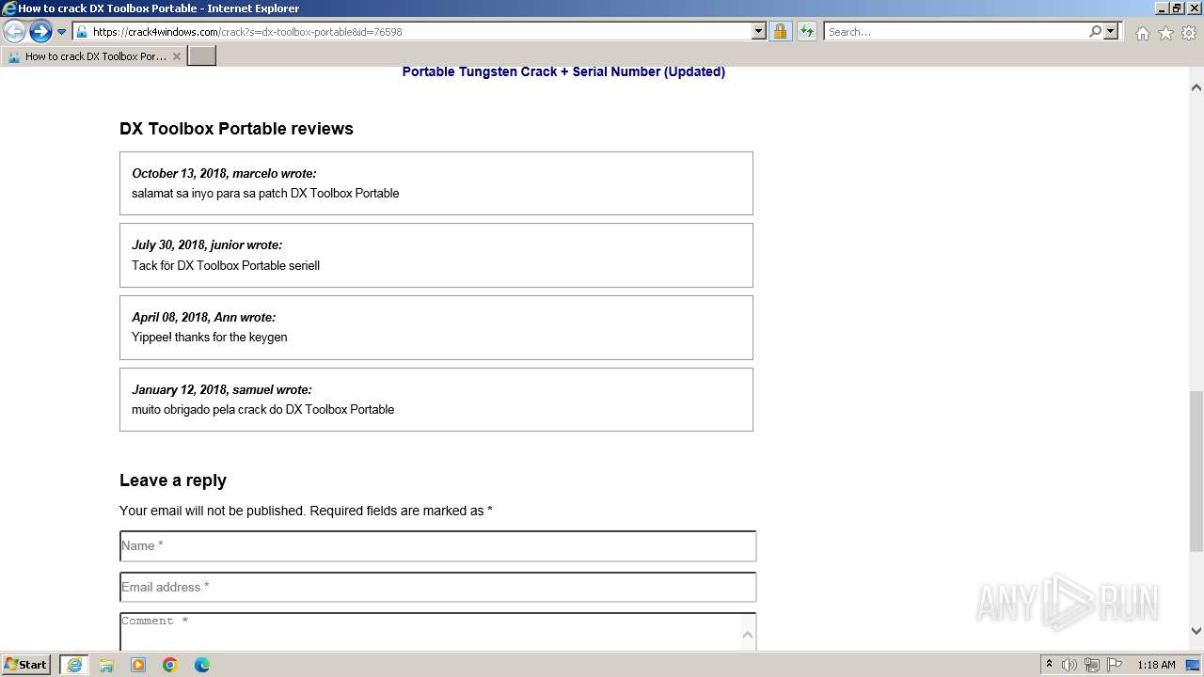Expand the address bar autocomplete dropdown
The image size is (1204, 677).
click(x=759, y=32)
